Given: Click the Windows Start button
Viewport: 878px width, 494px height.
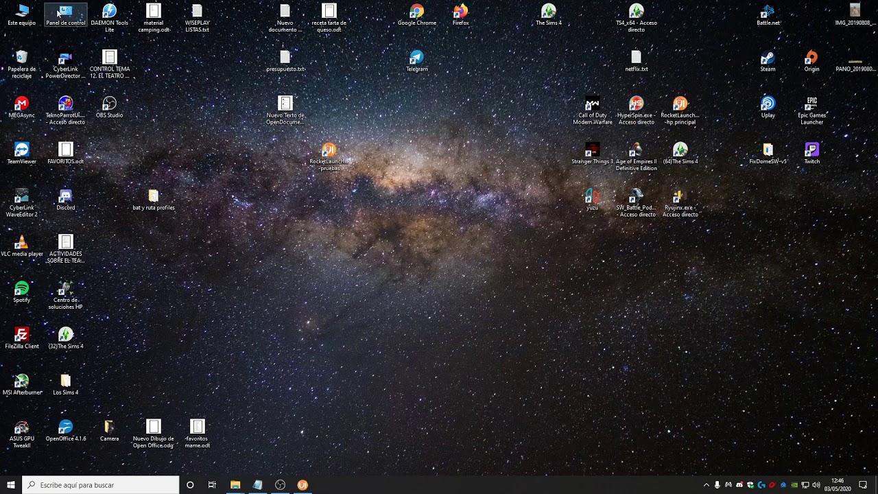Looking at the screenshot, I should (11, 485).
